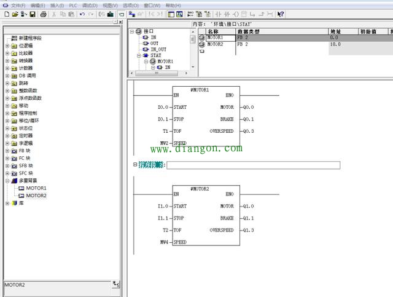393x297 pixels.
Task: Click the next error (>!) icon
Action: [160, 14]
